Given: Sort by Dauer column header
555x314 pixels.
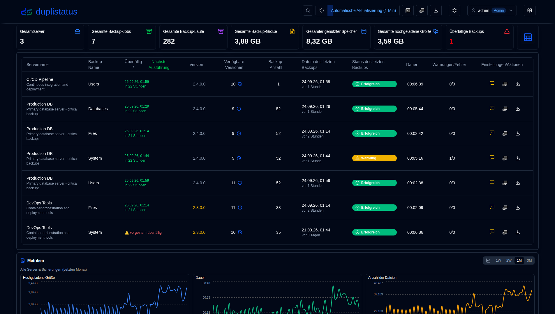Looking at the screenshot, I should click(x=412, y=65).
